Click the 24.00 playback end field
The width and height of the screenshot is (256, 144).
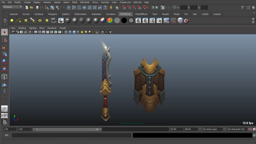[x=177, y=129]
